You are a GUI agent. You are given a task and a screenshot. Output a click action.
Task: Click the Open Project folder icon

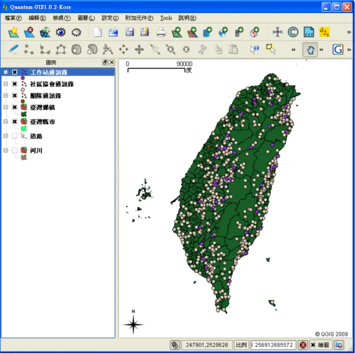(x=113, y=32)
